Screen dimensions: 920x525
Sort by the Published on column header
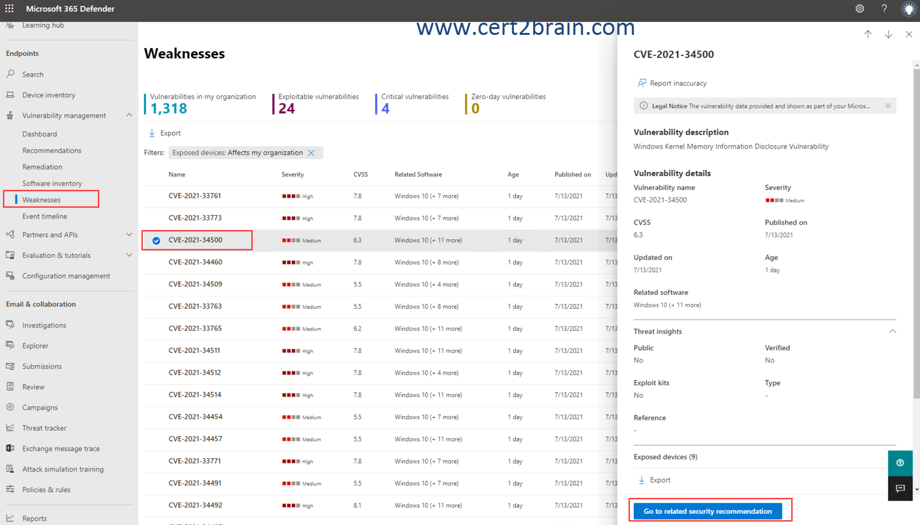(x=573, y=174)
